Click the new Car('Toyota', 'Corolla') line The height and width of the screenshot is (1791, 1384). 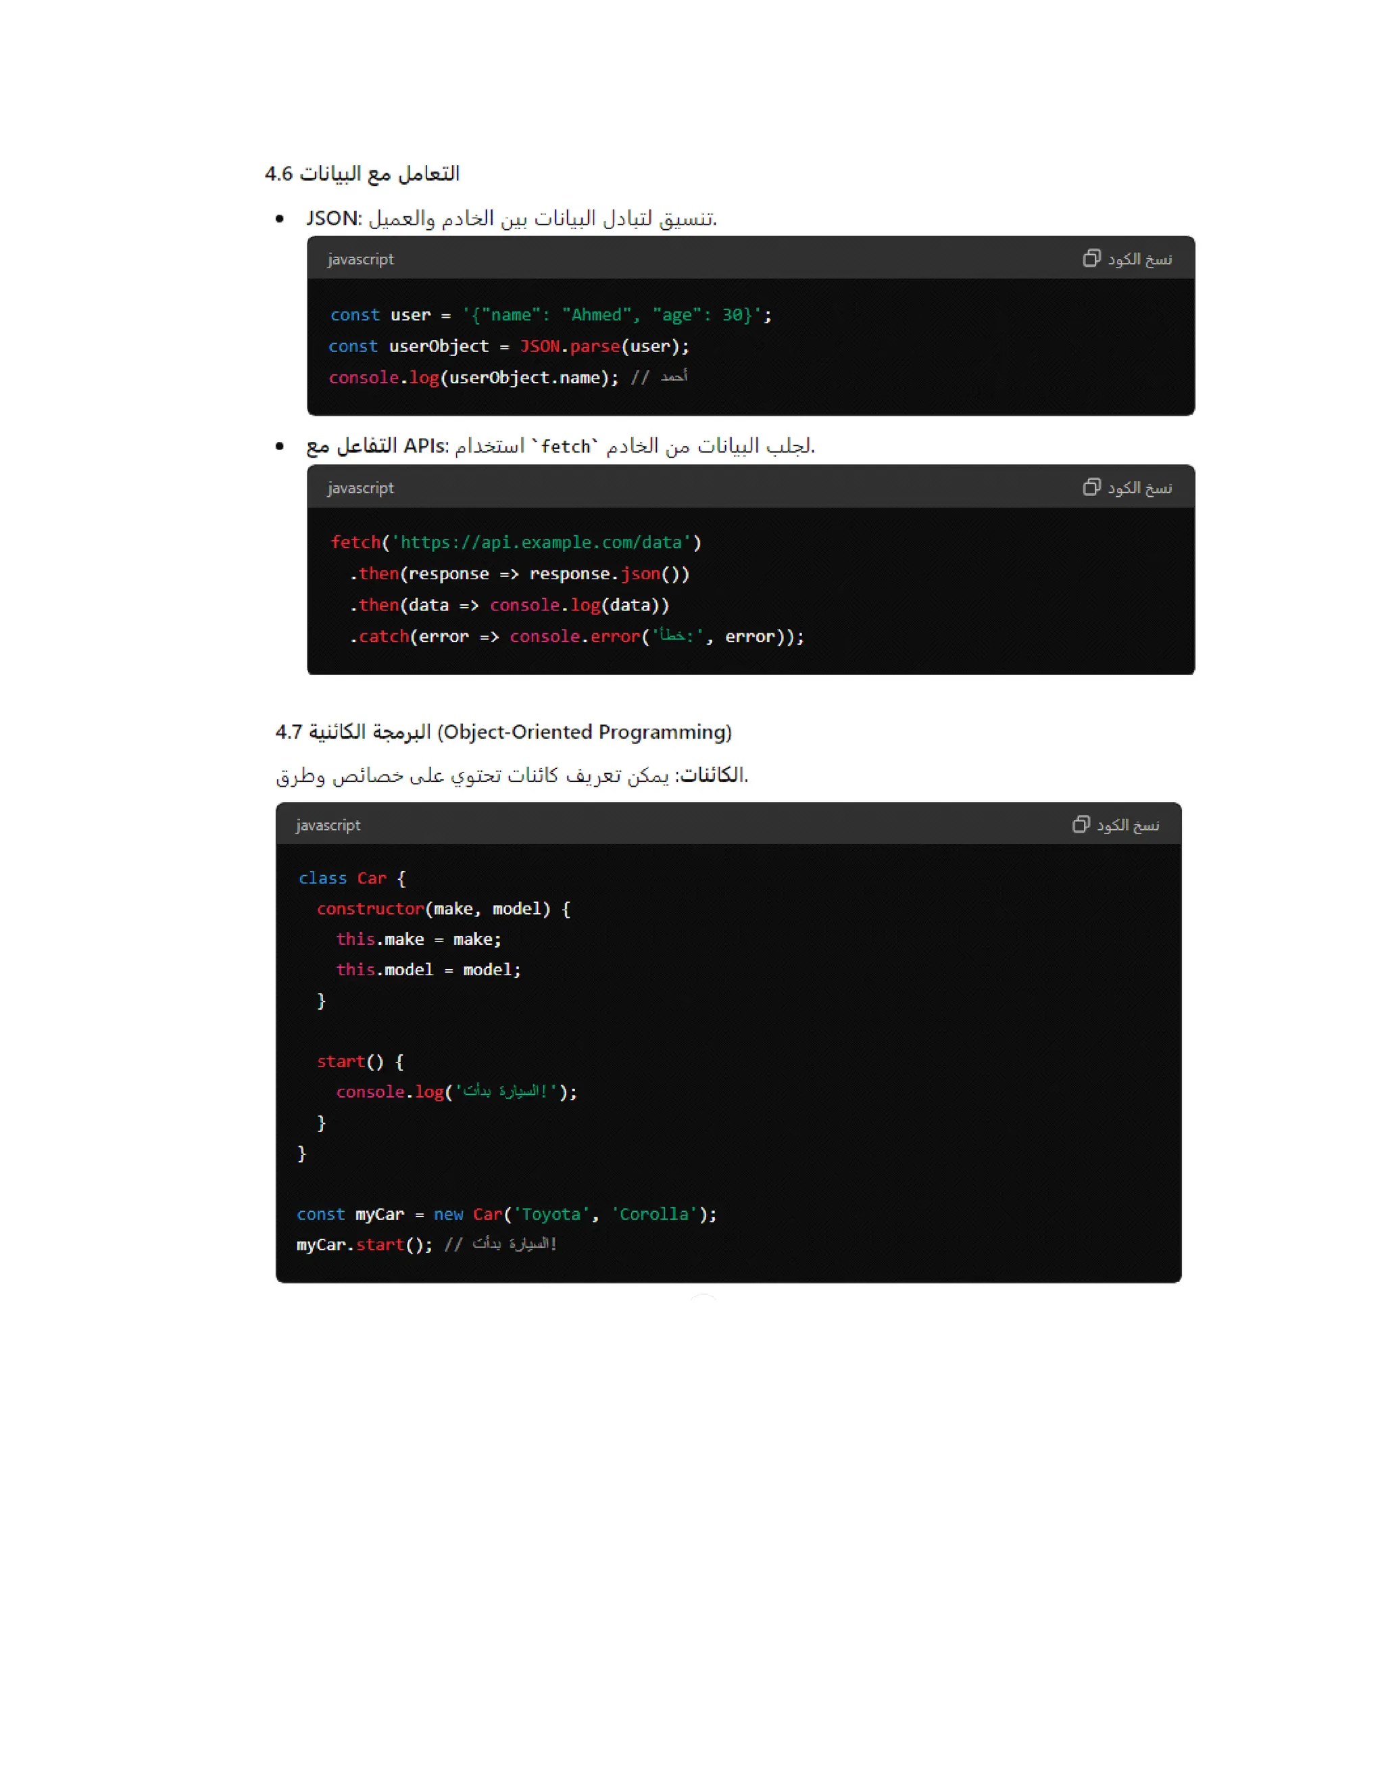click(506, 1214)
